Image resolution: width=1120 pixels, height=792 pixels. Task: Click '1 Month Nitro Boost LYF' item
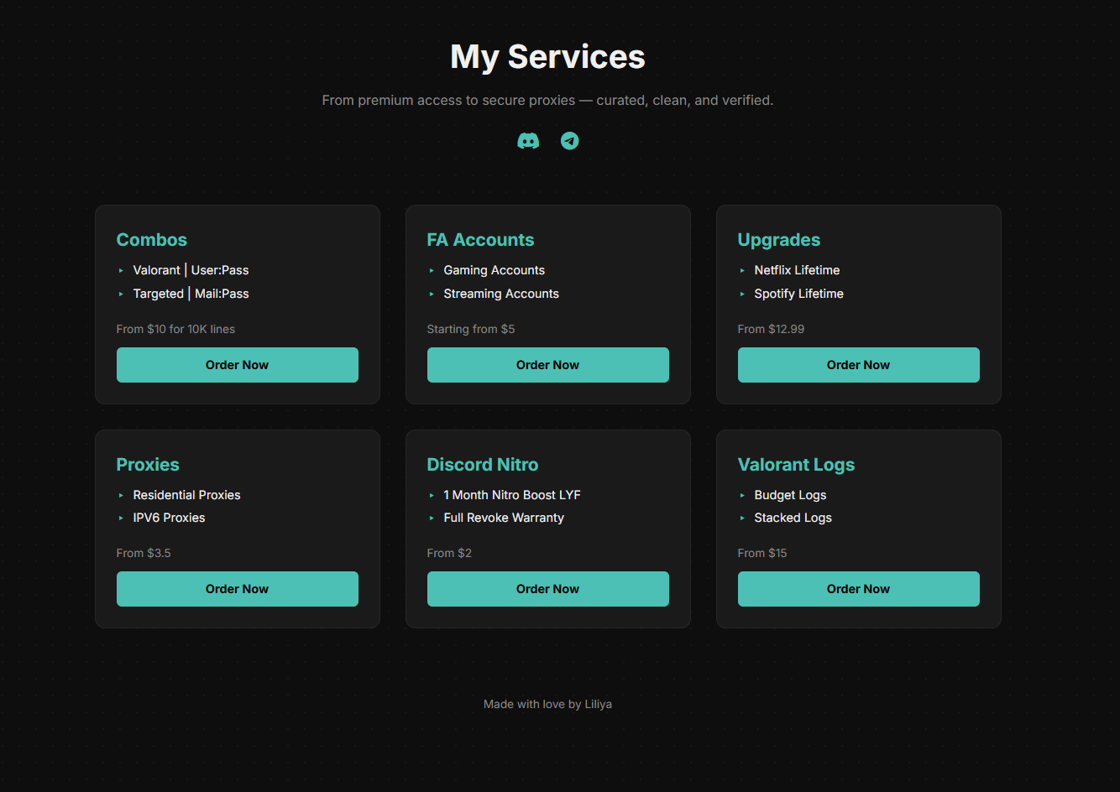pyautogui.click(x=512, y=495)
